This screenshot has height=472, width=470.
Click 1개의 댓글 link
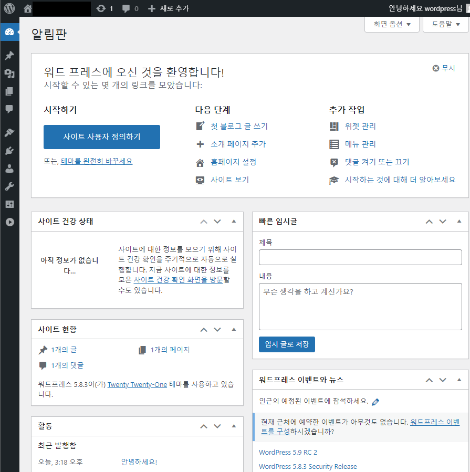click(x=67, y=365)
